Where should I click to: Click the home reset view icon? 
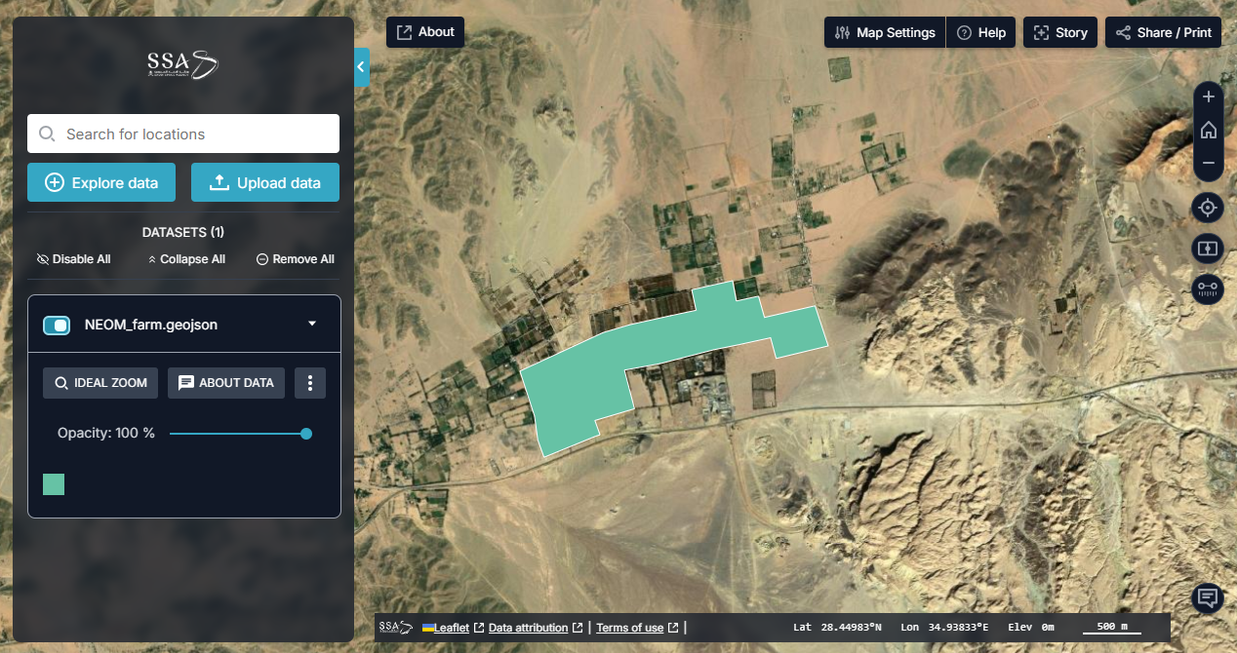[1208, 130]
